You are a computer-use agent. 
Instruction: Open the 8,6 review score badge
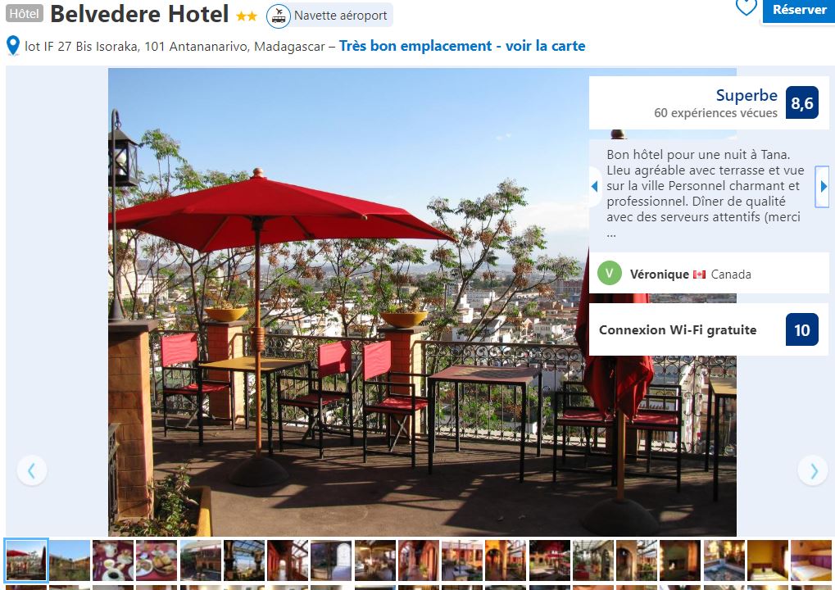[802, 102]
